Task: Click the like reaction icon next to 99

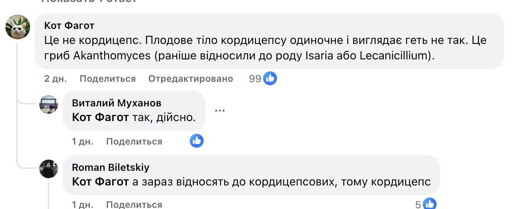Action: [270, 79]
